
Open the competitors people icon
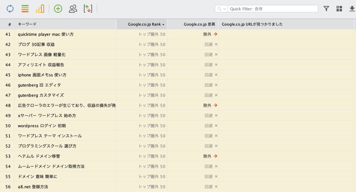pos(73,9)
